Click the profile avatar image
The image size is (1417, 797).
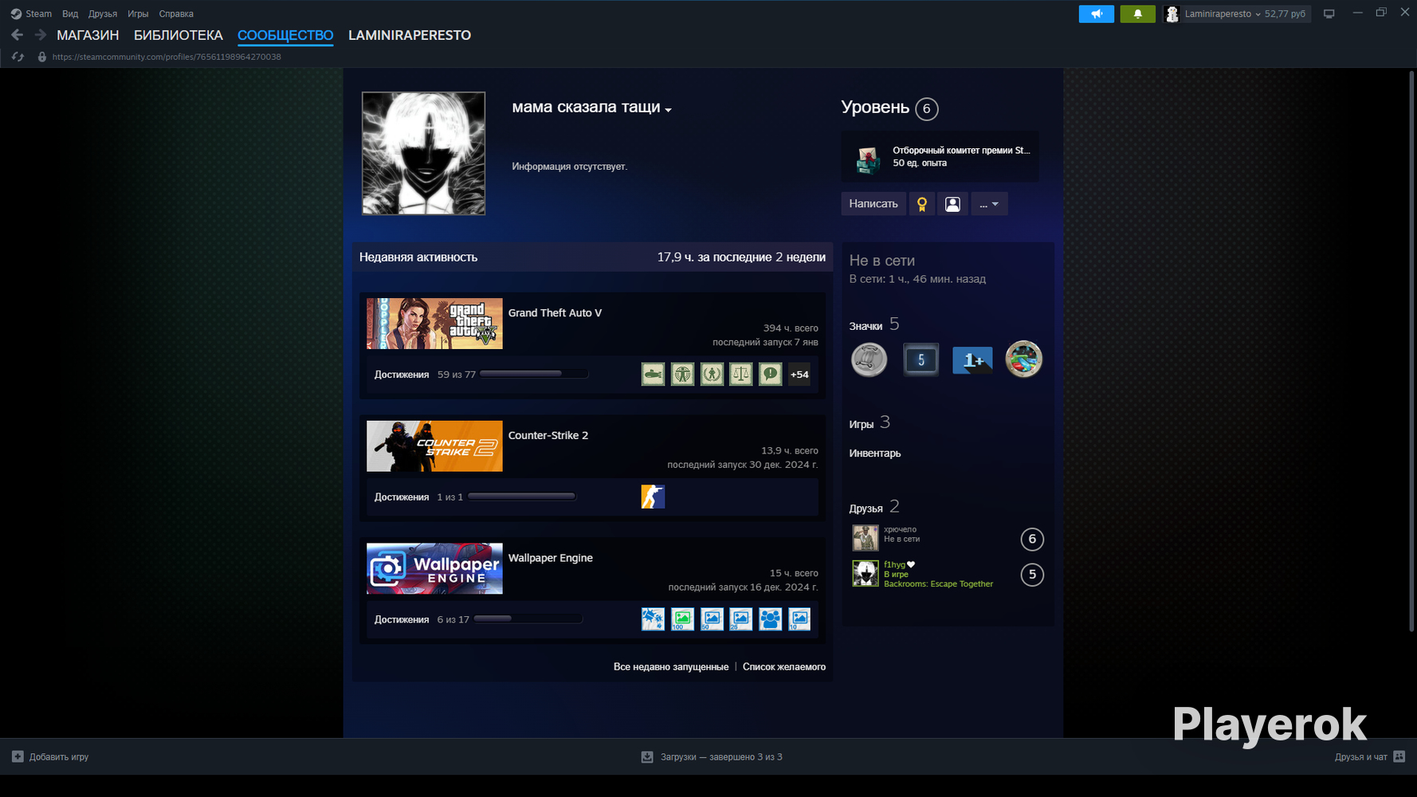[424, 153]
